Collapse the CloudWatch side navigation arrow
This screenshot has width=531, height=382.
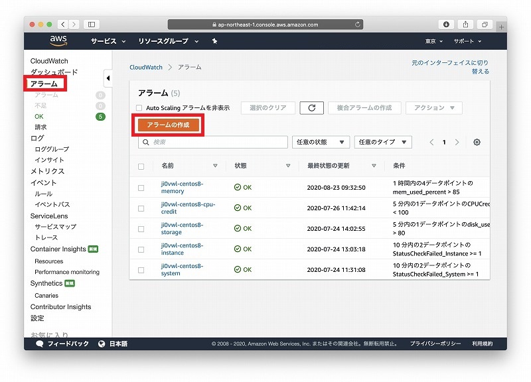[x=108, y=78]
